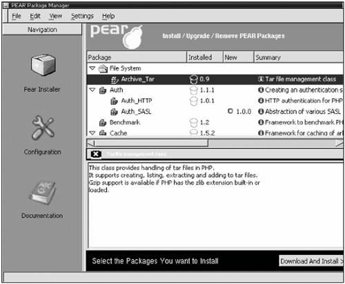Click the Documentation label
This screenshot has height=284, width=345.
pyautogui.click(x=42, y=216)
